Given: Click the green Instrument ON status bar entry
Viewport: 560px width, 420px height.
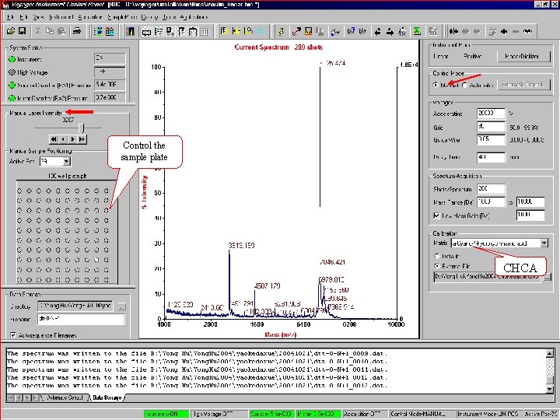Looking at the screenshot, I should tap(166, 414).
